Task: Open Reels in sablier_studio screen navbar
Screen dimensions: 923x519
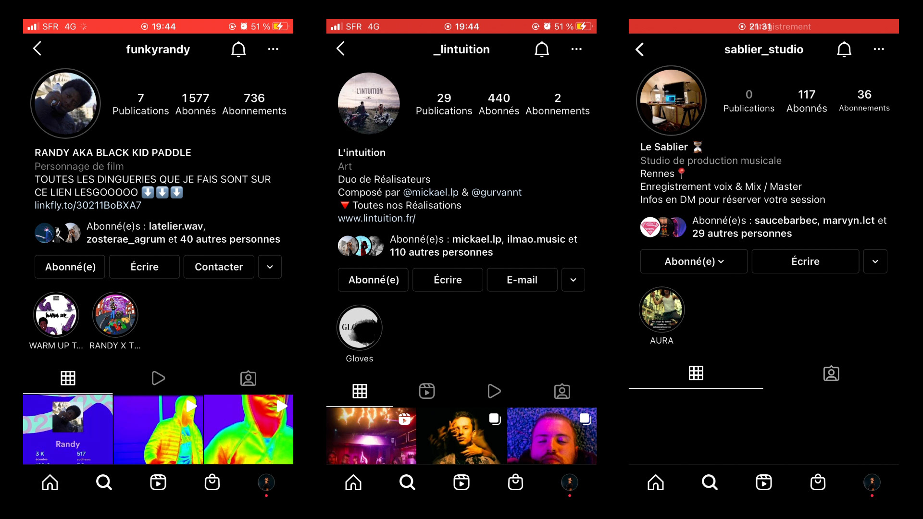Action: 764,482
